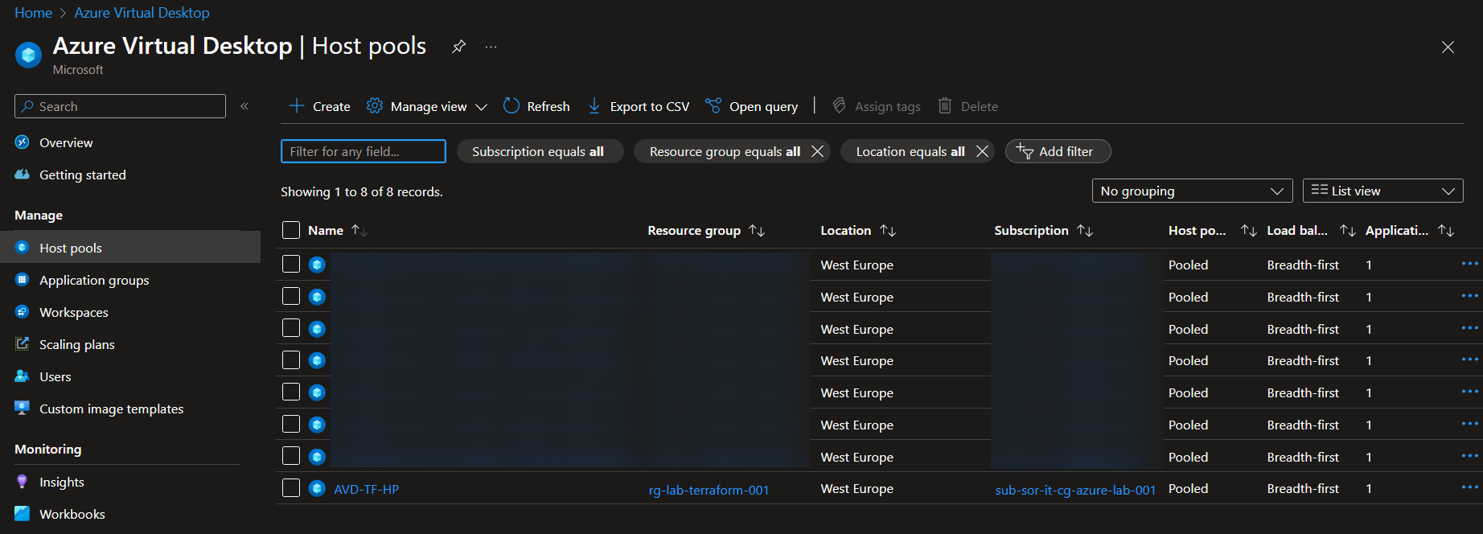Click the sidebar Search field
This screenshot has width=1483, height=534.
coord(120,106)
